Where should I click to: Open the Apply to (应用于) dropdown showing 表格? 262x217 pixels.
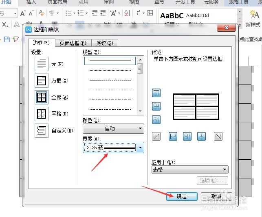point(190,169)
